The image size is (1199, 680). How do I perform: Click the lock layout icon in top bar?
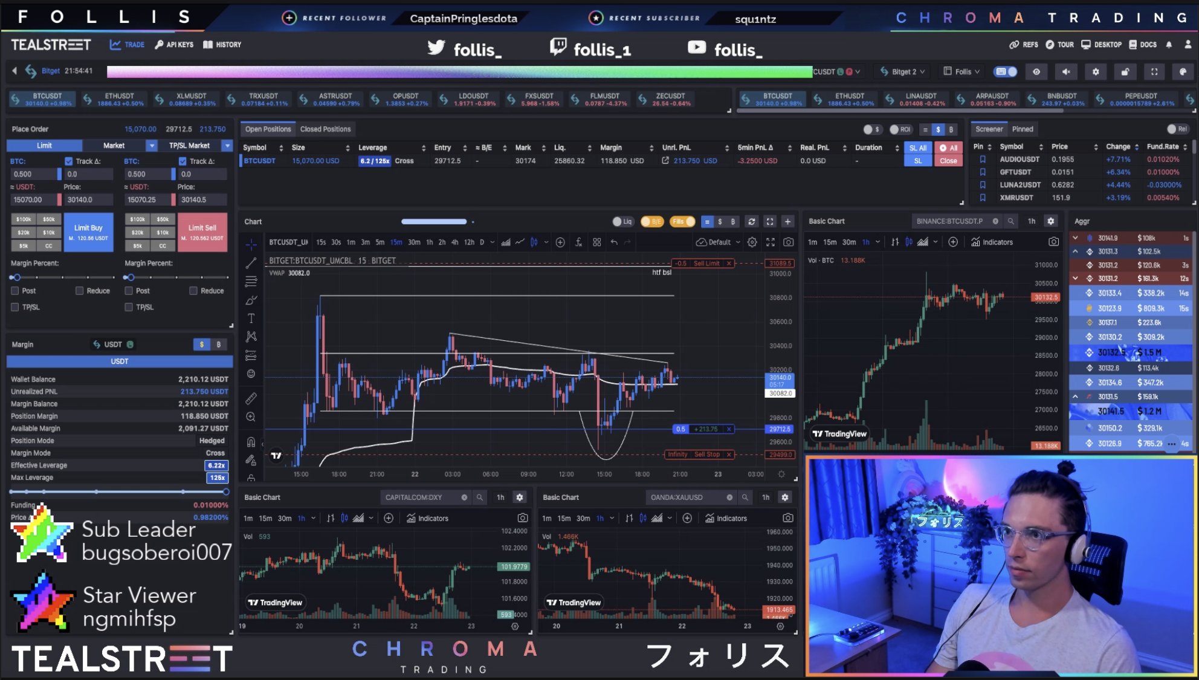point(1125,71)
